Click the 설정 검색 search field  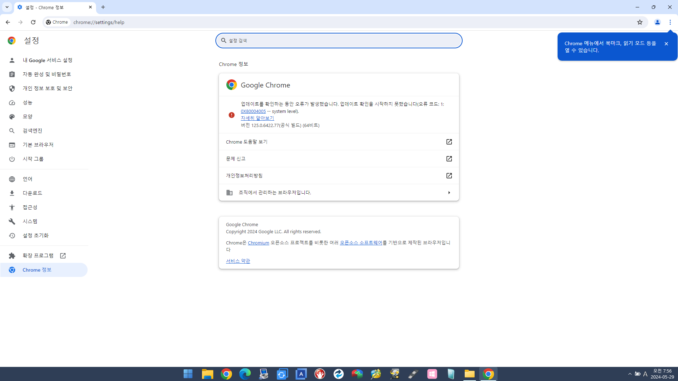click(x=339, y=41)
